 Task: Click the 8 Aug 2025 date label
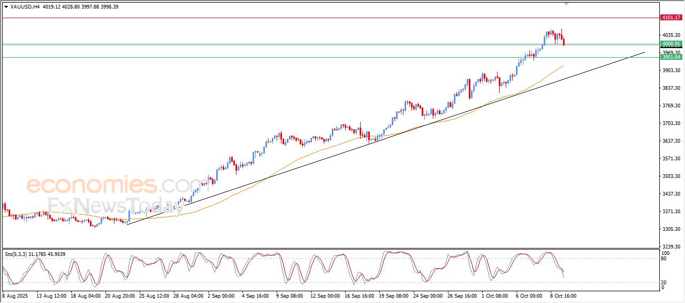(14, 295)
